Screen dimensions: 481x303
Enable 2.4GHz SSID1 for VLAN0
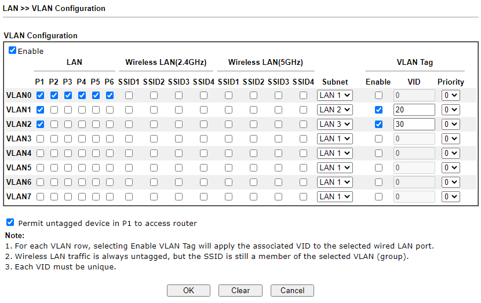click(129, 95)
